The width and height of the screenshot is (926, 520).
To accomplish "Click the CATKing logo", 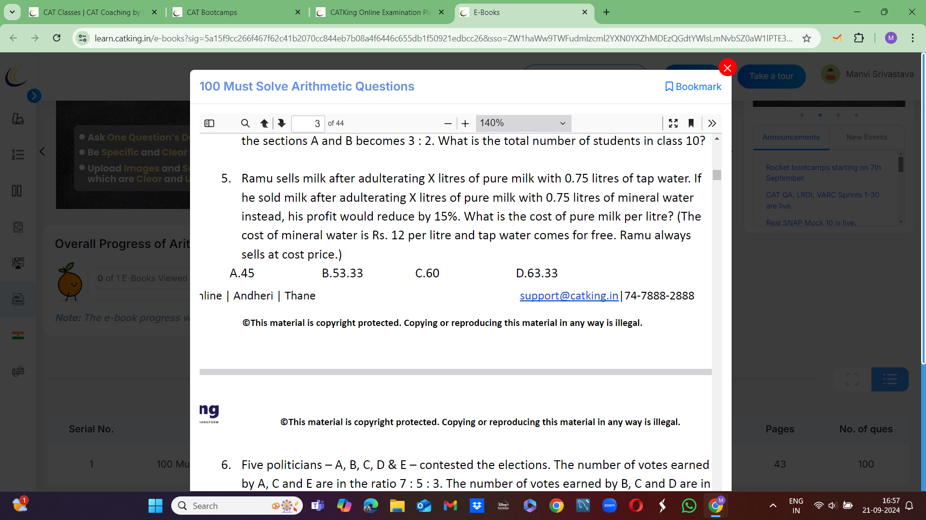I will 16,75.
